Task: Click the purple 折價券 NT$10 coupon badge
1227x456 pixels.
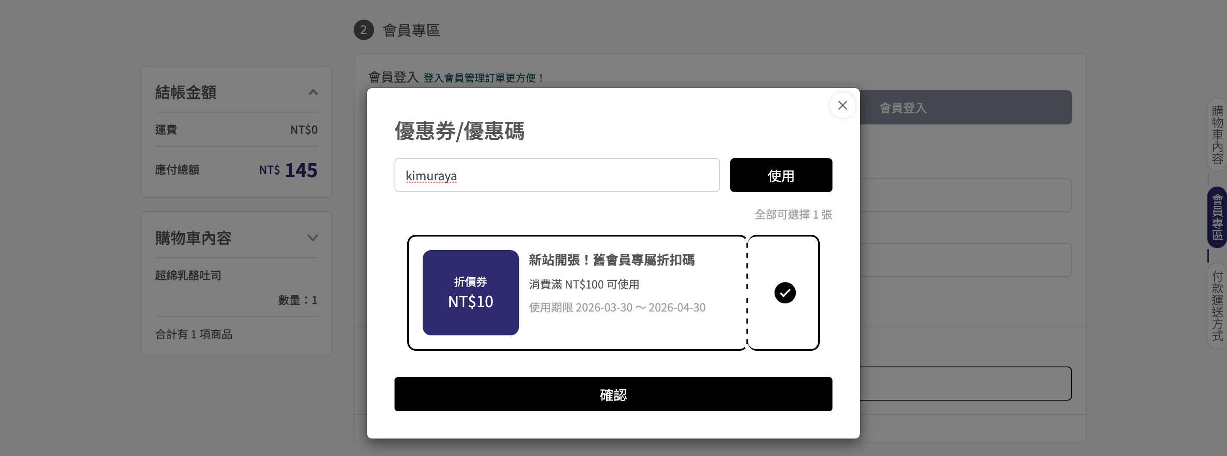Action: (x=470, y=292)
